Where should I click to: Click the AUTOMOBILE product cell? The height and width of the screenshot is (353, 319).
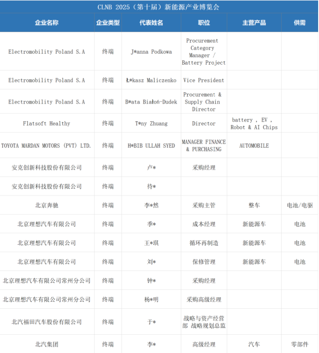(x=254, y=145)
